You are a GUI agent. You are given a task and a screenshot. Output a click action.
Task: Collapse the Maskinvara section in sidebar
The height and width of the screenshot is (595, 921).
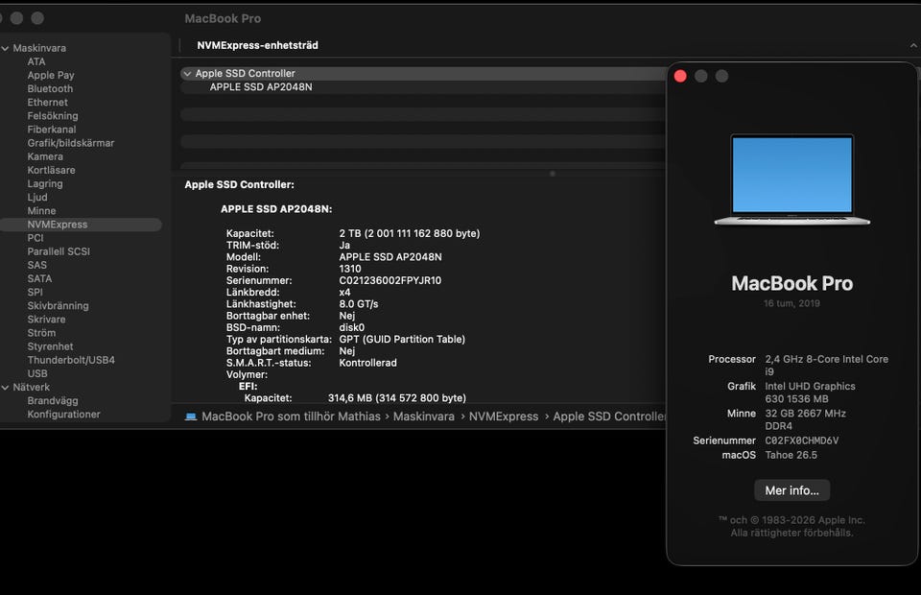[6, 48]
